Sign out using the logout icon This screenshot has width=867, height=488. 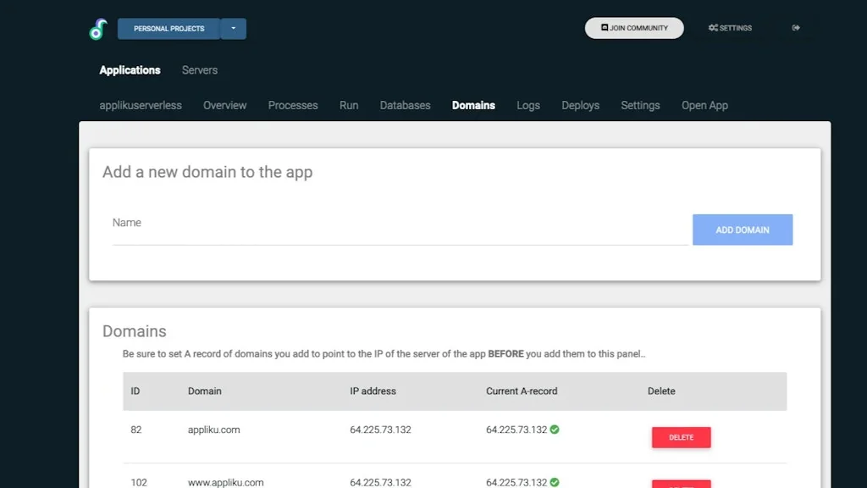(795, 27)
